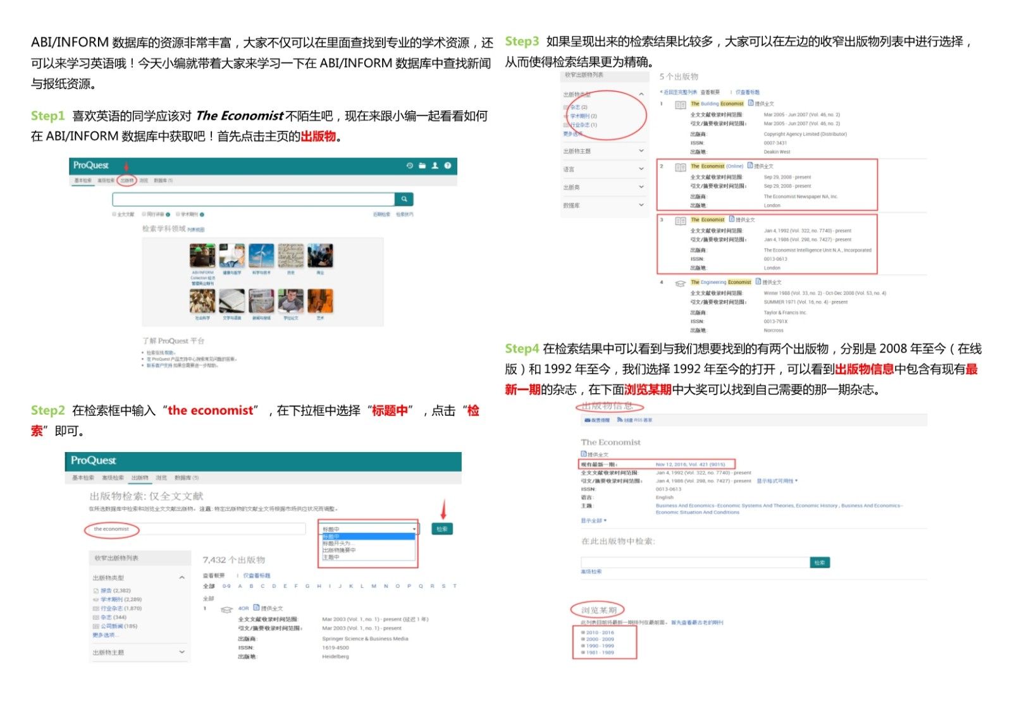The image size is (1012, 715).
Task: Click 高级检索 link below Step4 search box
Action: pos(591,571)
